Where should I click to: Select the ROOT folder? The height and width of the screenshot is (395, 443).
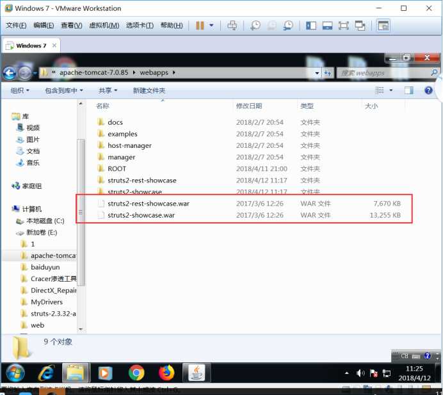coord(117,168)
